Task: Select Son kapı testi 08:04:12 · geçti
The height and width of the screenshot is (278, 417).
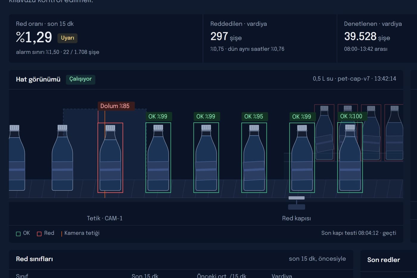Action: tap(359, 233)
